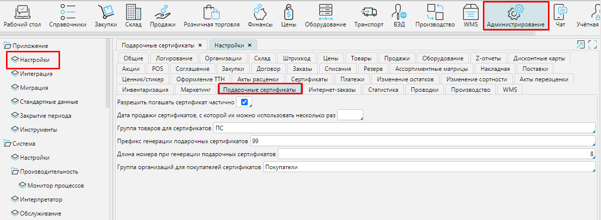Close the Подарочные сертификаты document tab

click(200, 45)
